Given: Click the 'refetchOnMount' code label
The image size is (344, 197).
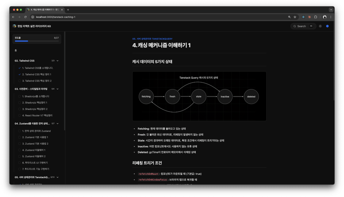Looking at the screenshot, I should coord(148,174).
